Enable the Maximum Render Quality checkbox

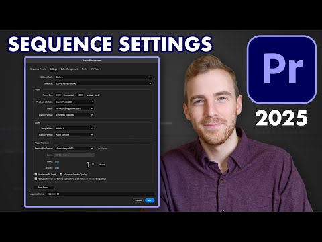click(61, 174)
